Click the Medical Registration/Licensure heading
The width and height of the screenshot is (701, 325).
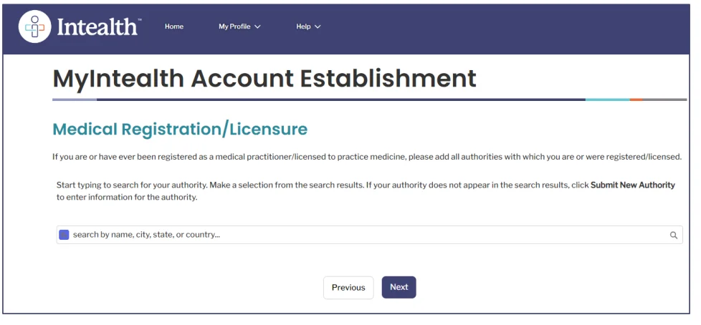(180, 130)
